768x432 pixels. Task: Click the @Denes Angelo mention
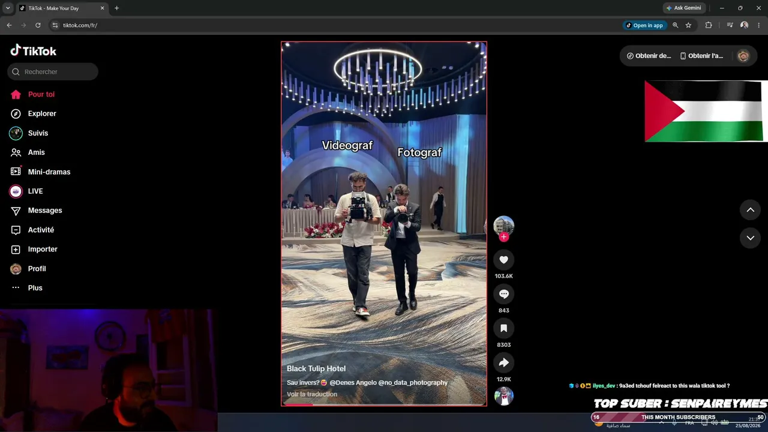[353, 383]
